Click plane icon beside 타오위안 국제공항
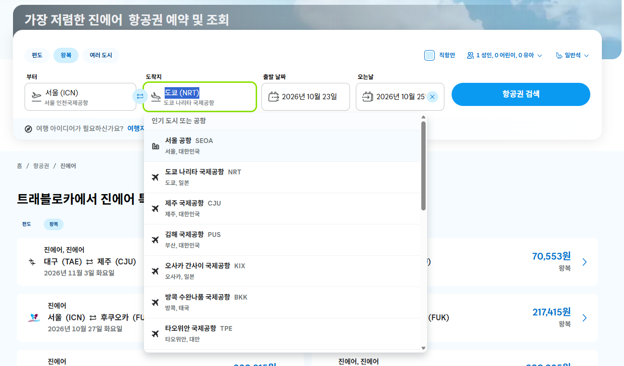Screen dimensions: 624x366 tap(155, 334)
